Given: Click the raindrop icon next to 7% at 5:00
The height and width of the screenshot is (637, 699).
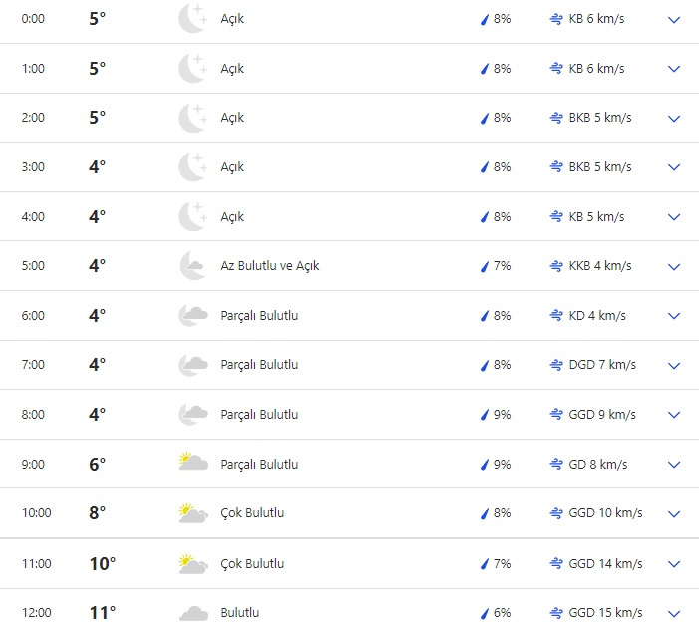Looking at the screenshot, I should tap(485, 266).
